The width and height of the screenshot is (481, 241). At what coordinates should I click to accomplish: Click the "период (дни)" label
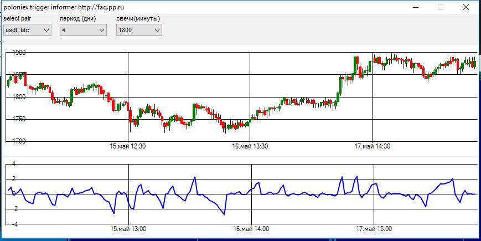tap(78, 19)
